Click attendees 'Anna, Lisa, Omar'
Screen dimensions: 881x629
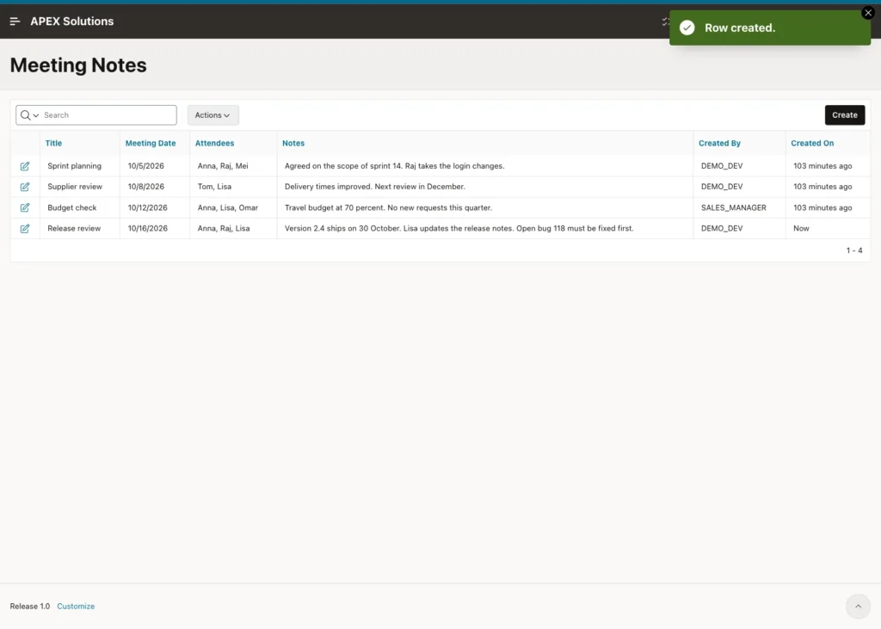point(228,207)
